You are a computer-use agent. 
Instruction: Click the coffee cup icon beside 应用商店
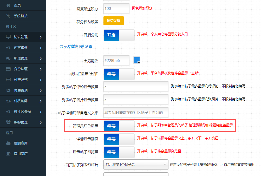pos(8,154)
